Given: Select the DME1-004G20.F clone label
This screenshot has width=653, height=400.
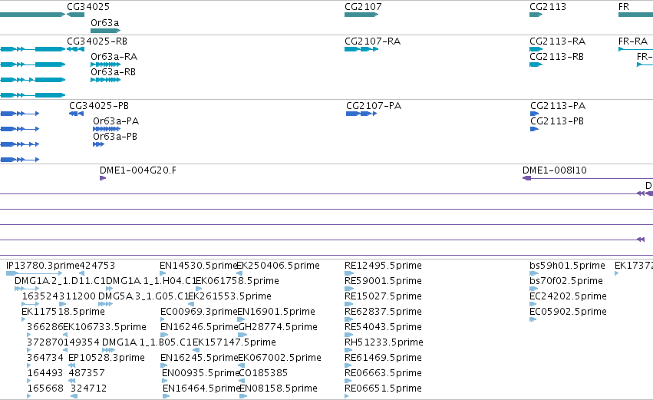Looking at the screenshot, I should coord(138,170).
